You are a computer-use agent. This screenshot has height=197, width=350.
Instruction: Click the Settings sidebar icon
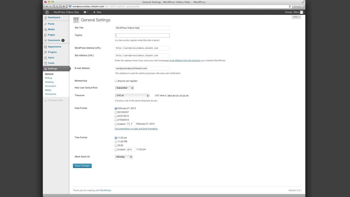tap(46, 68)
